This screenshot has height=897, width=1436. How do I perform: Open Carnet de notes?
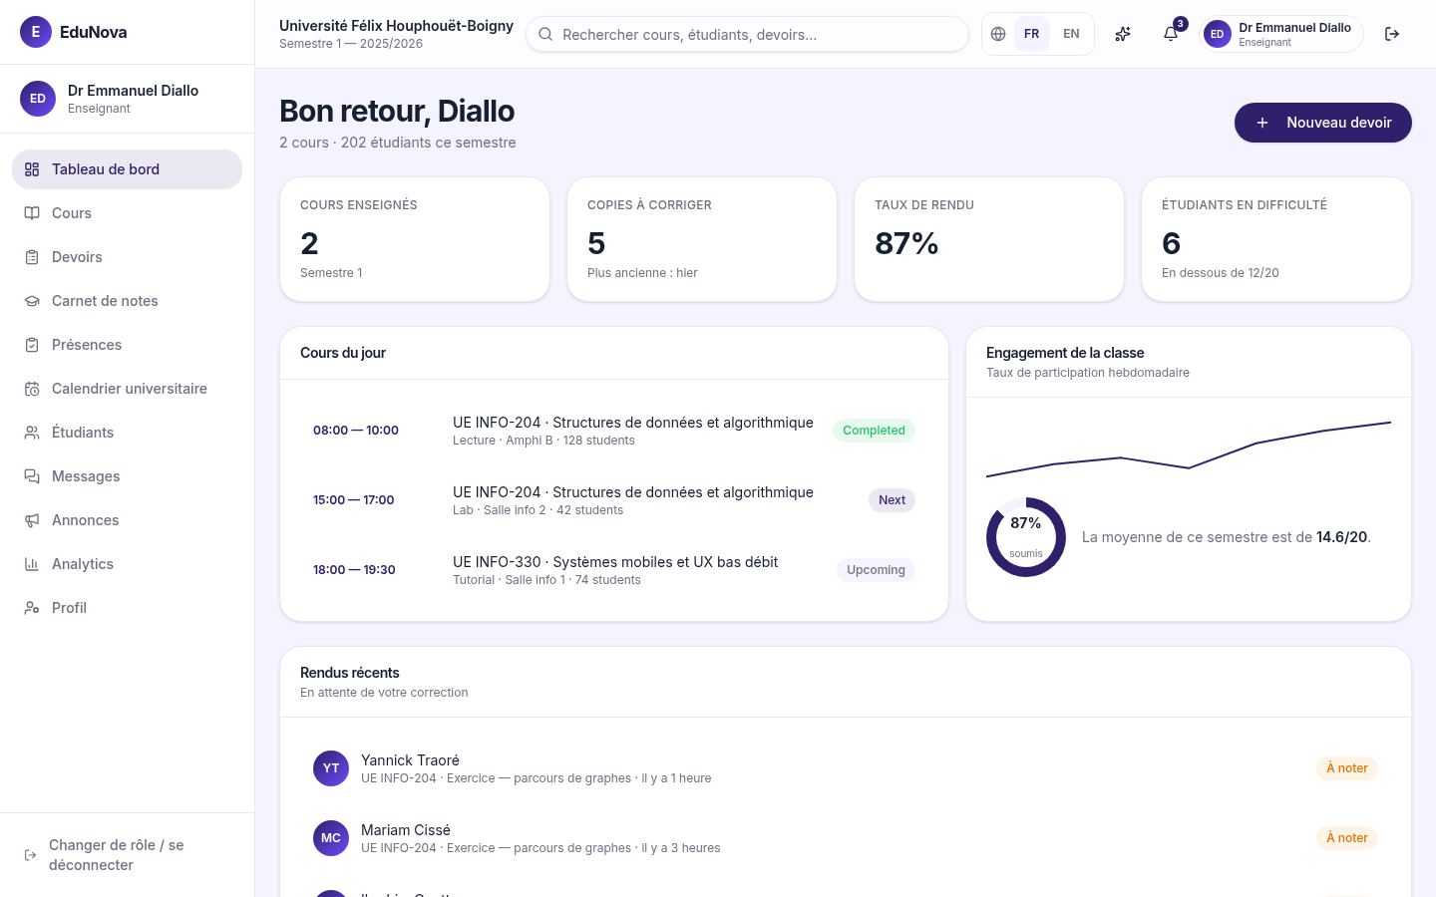point(127,301)
